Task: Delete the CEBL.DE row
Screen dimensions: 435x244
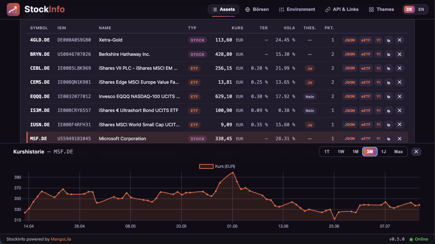Action: click(x=400, y=68)
